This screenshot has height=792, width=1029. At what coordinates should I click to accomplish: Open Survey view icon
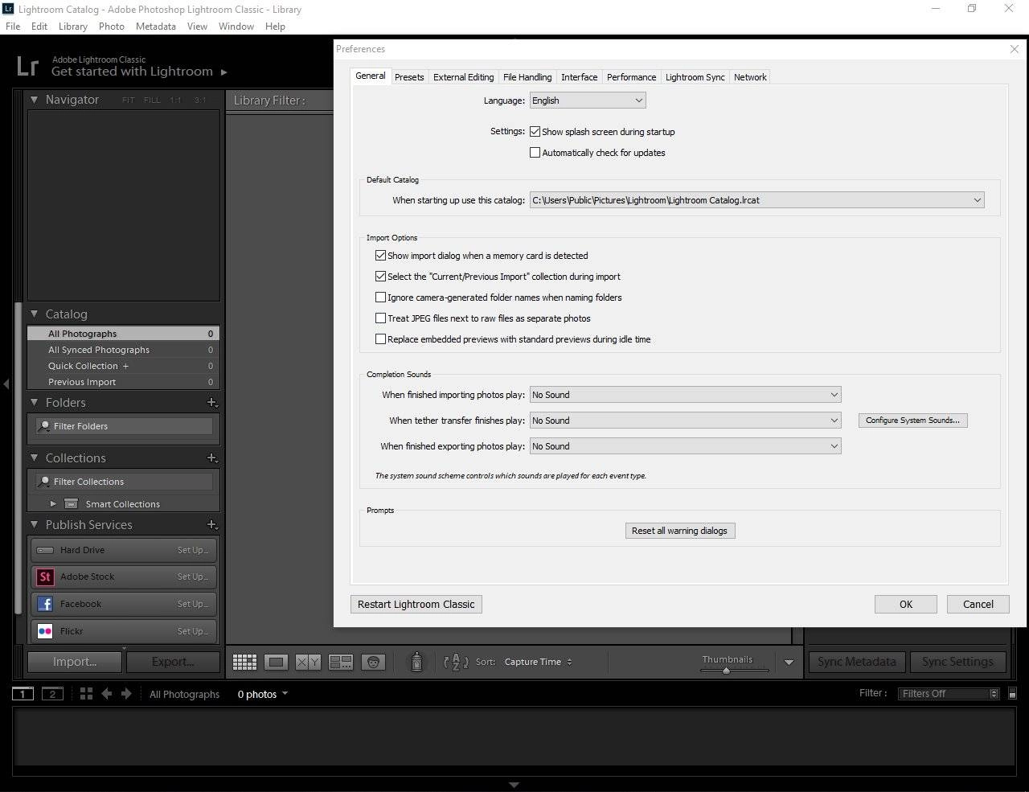[x=341, y=662]
